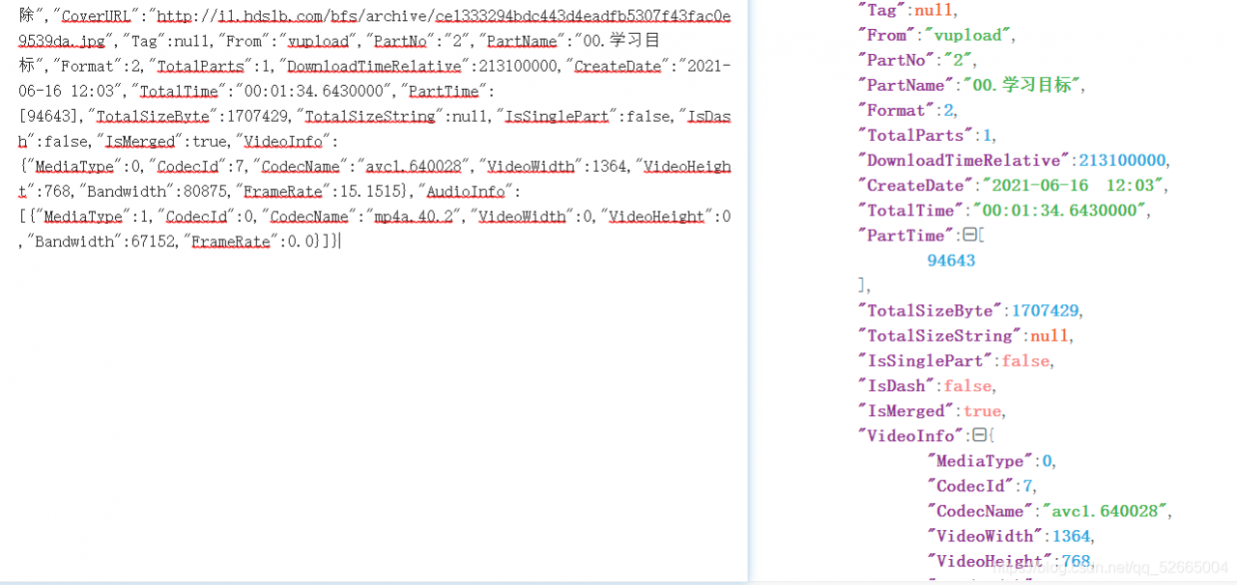Click the "2021-06-16 12:03" value in formatted tree
The height and width of the screenshot is (585, 1237).
1071,185
